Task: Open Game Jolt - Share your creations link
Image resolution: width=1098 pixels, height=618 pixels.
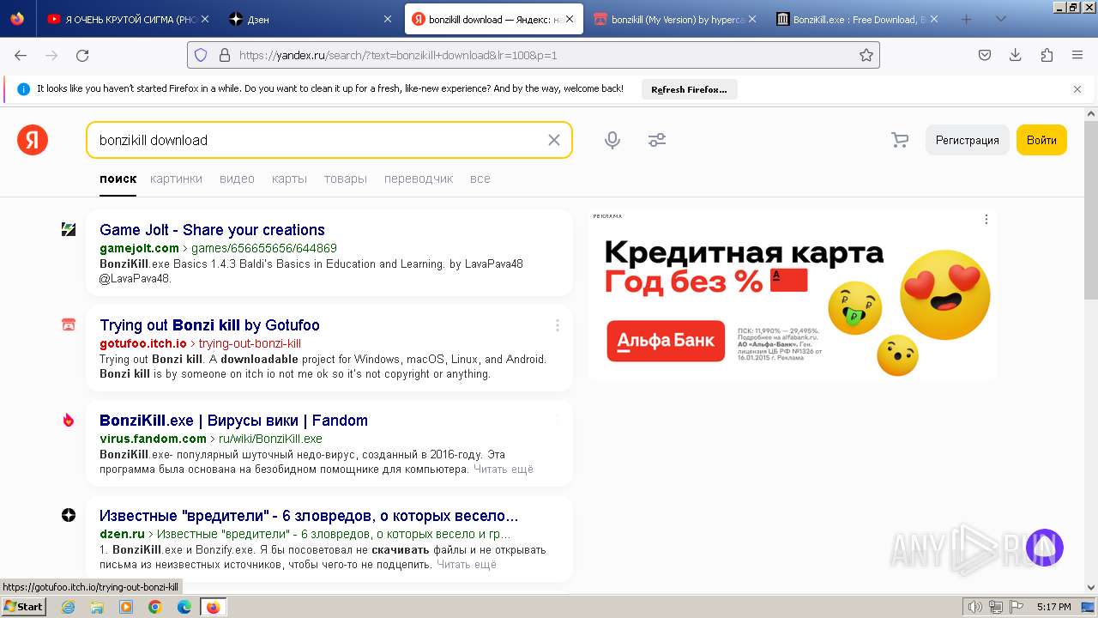Action: click(x=212, y=230)
